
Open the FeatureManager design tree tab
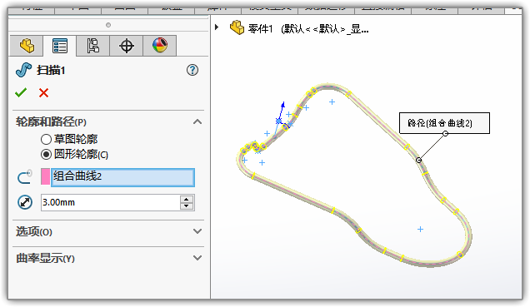tap(27, 46)
